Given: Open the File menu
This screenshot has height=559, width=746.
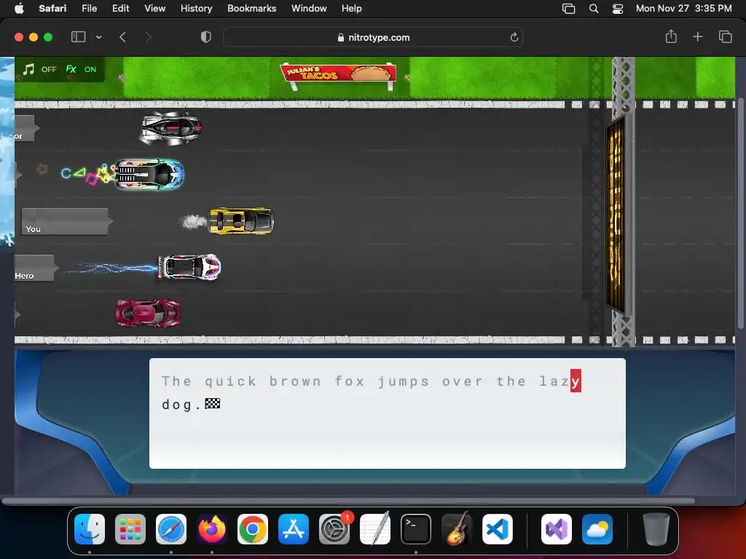Looking at the screenshot, I should click(89, 8).
